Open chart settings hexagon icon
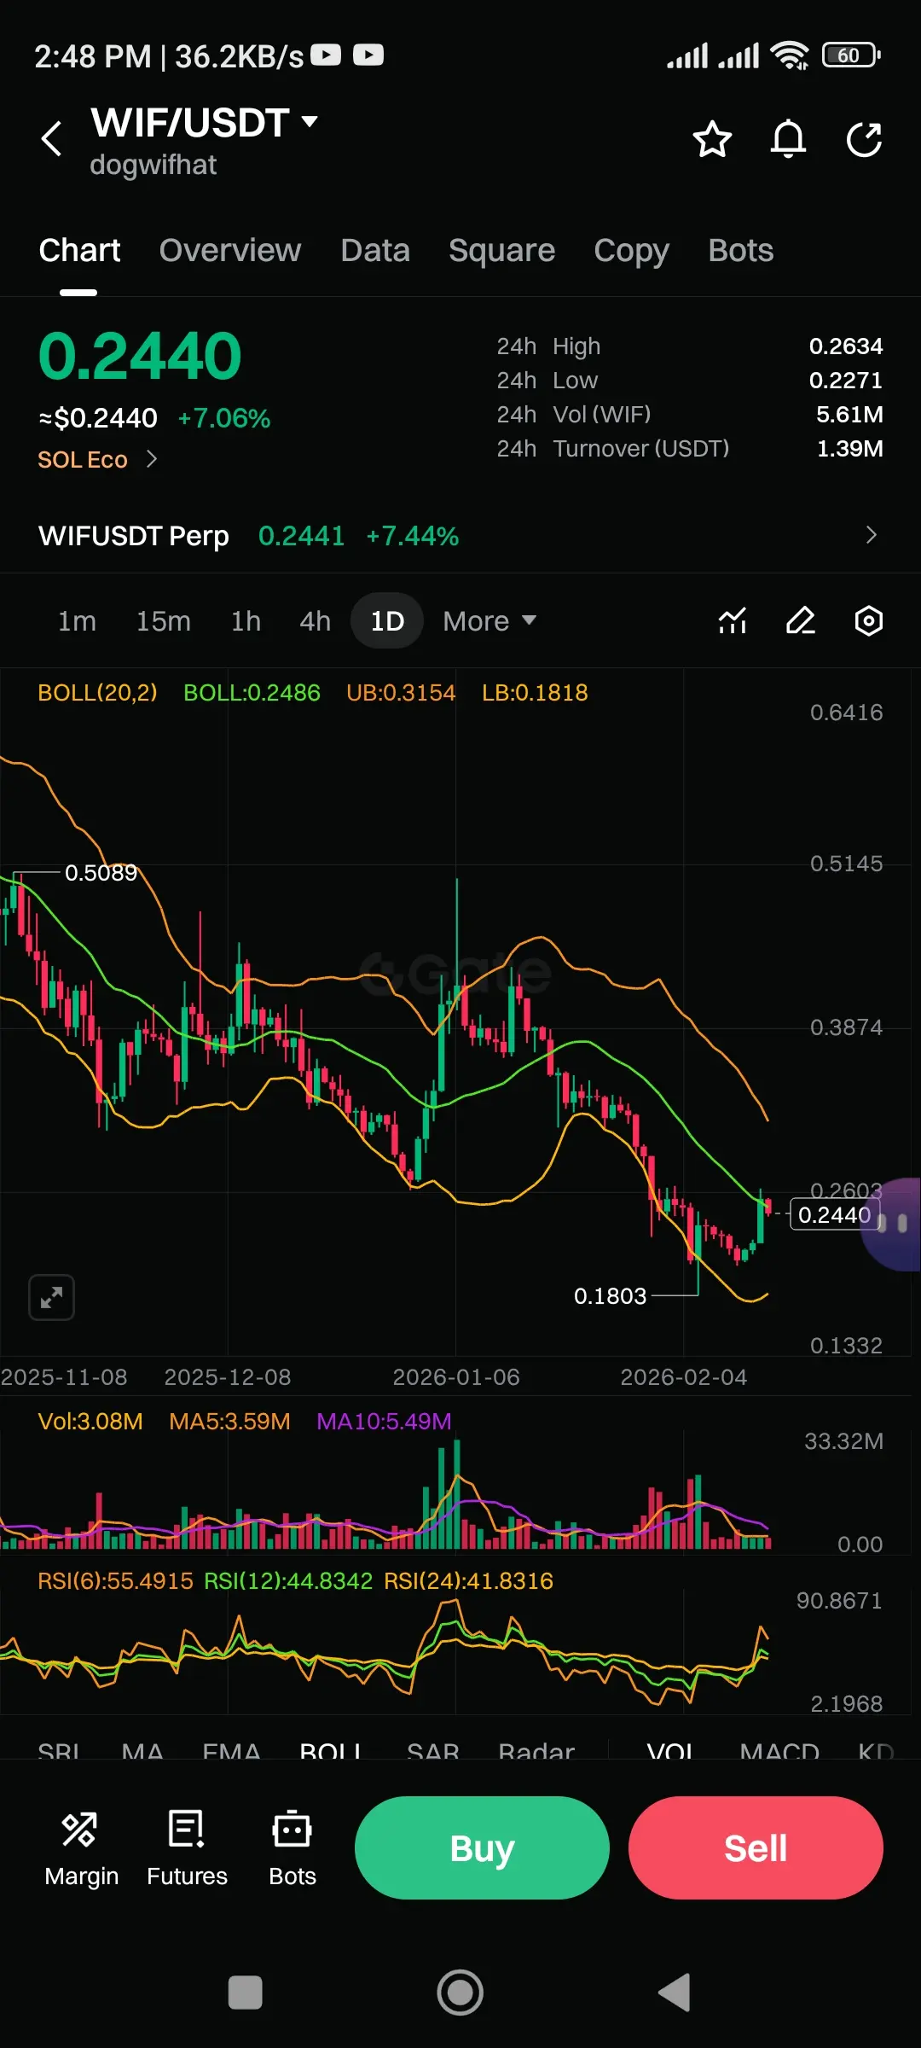The height and width of the screenshot is (2048, 921). click(x=869, y=620)
